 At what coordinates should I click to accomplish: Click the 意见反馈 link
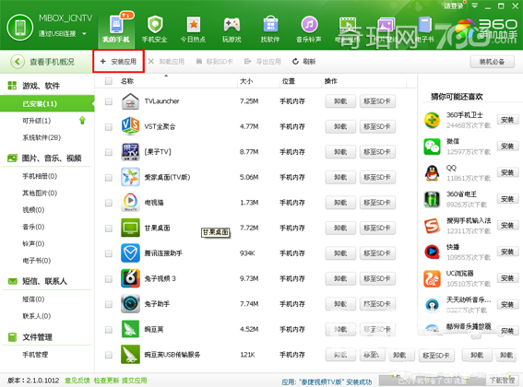[x=77, y=381]
